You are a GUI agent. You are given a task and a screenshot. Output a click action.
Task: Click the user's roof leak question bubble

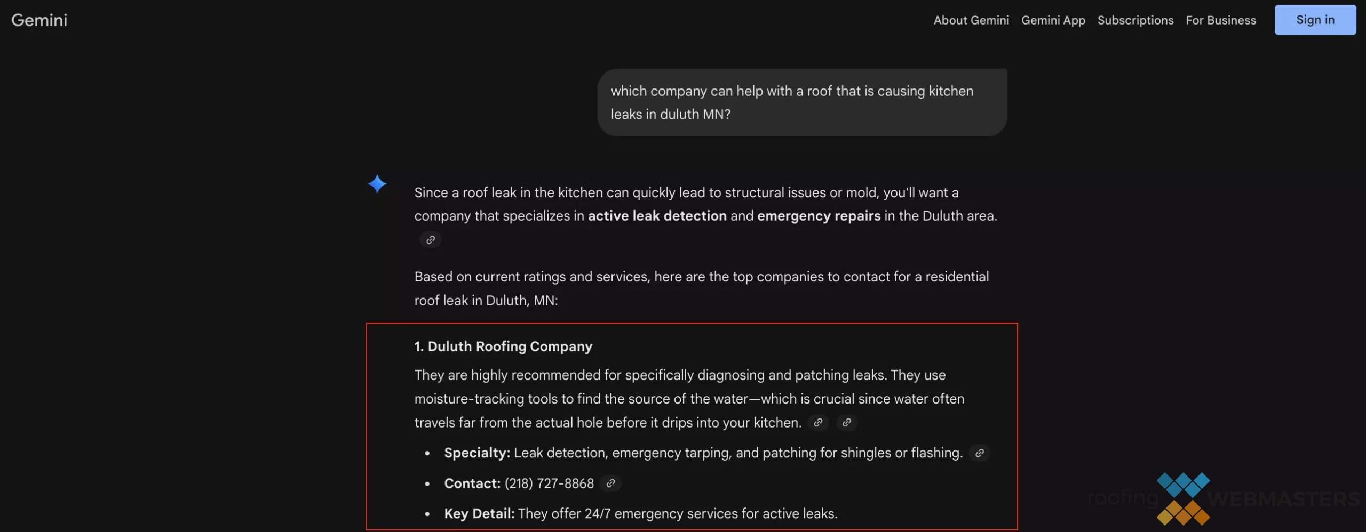coord(801,102)
